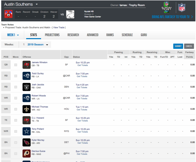Open the Guru tab
This screenshot has width=196, height=162.
[144, 35]
